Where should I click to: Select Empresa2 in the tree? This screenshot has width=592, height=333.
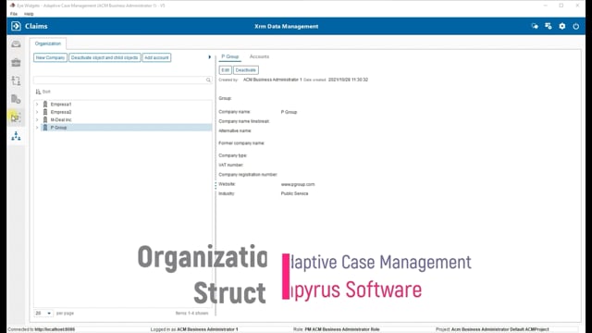pos(61,112)
